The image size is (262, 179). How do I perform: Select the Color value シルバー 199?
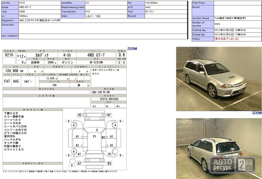pos(93,16)
